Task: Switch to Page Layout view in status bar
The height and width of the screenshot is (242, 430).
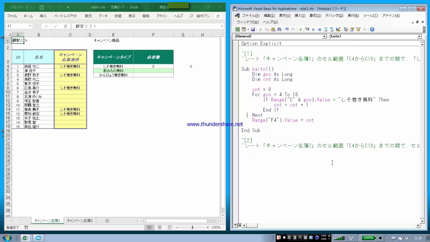Action: tap(160, 228)
